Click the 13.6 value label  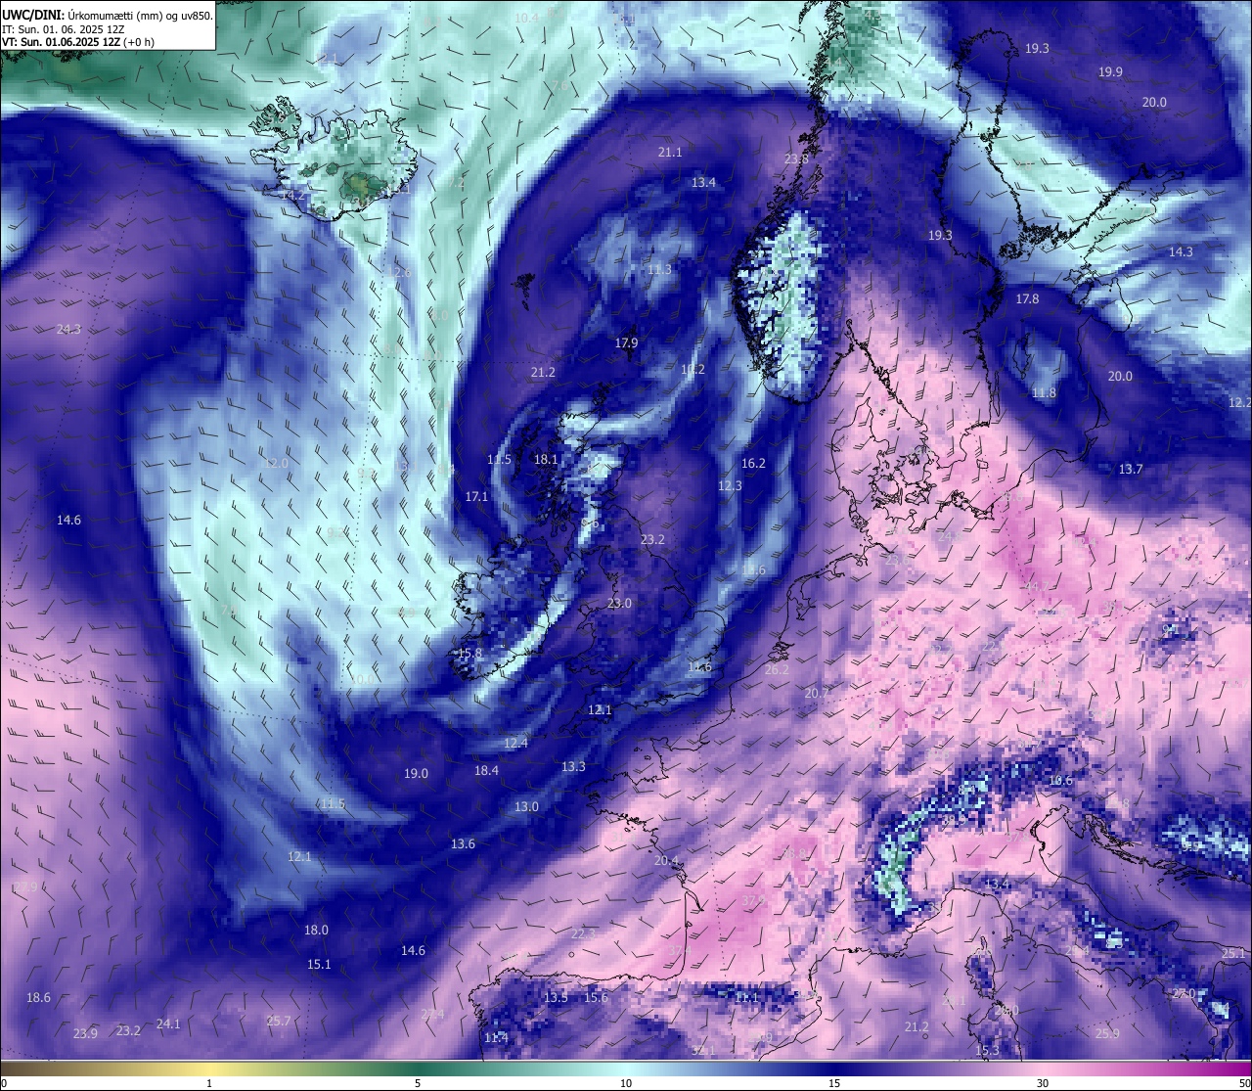pos(463,844)
